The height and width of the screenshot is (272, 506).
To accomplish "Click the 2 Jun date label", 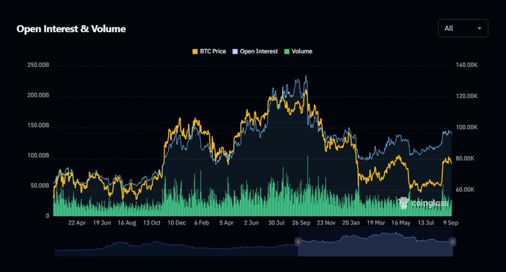I will point(252,223).
